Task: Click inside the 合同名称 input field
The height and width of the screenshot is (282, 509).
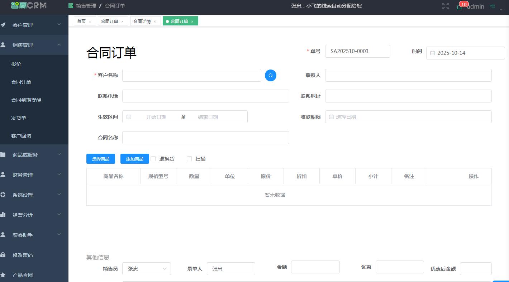Action: [x=205, y=137]
